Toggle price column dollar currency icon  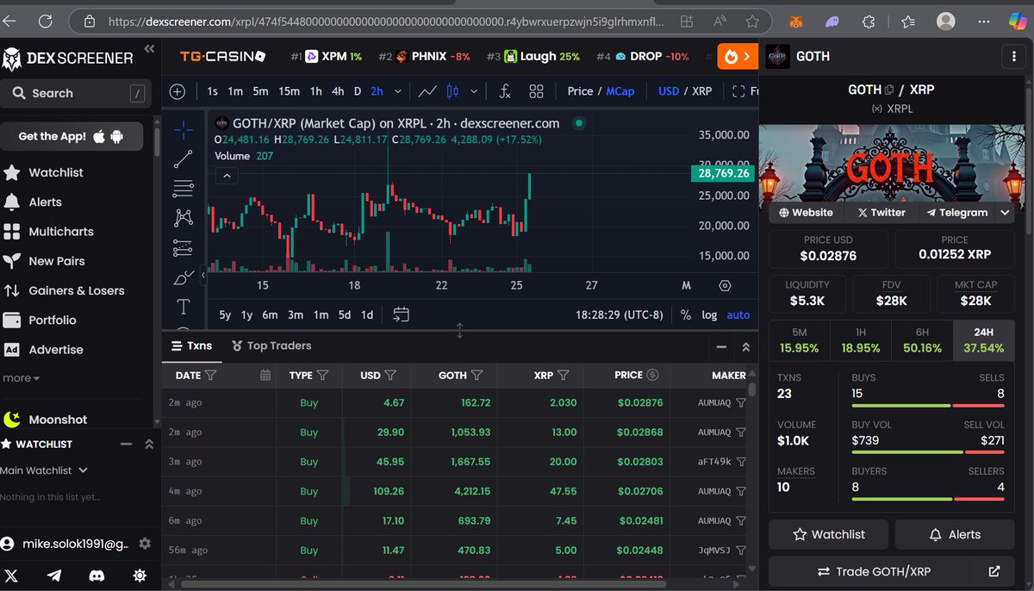(x=652, y=375)
